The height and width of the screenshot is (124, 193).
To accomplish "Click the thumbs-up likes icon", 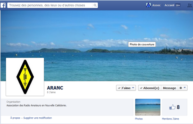I will (x=172, y=107).
